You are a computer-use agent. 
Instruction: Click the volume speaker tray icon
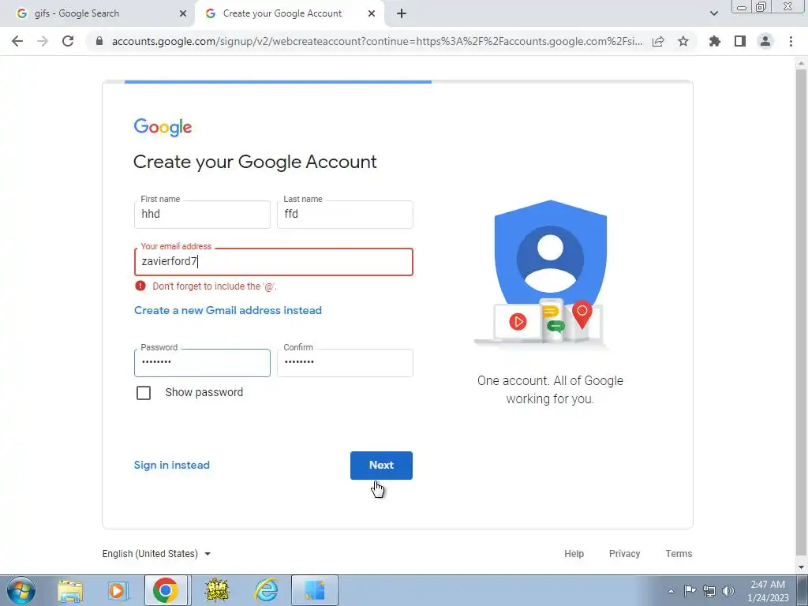728,591
